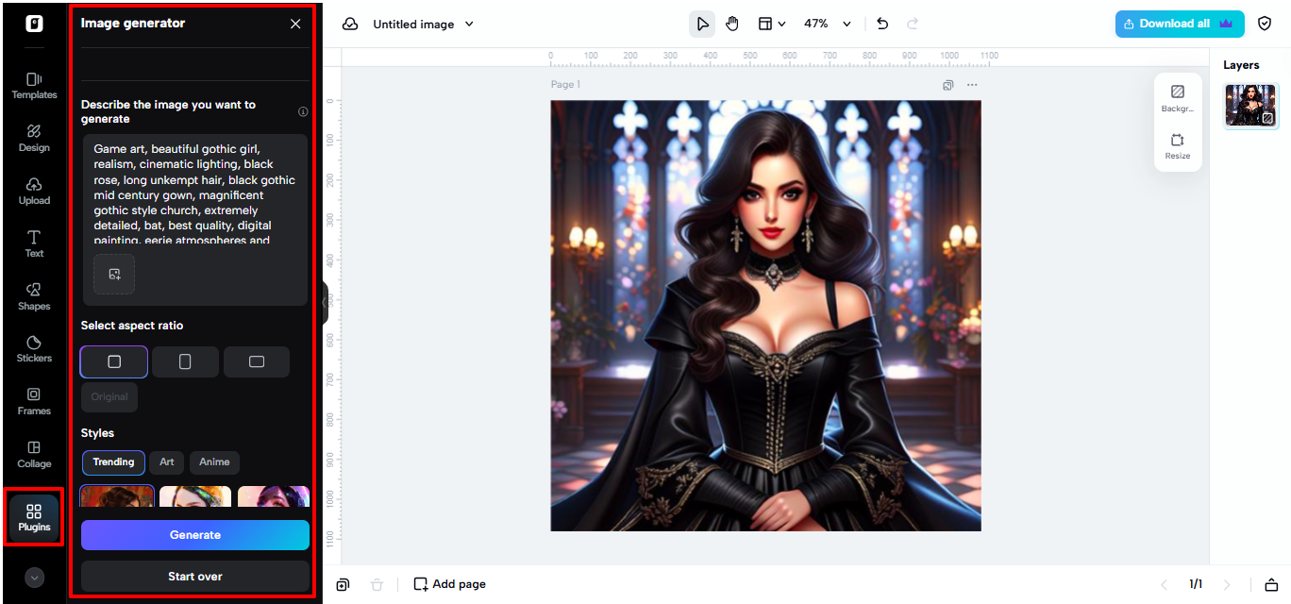Open the Shapes panel
The width and height of the screenshot is (1291, 604).
tap(34, 296)
